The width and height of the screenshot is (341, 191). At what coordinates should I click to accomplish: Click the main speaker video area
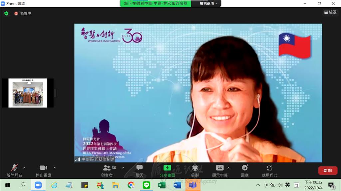(198, 93)
